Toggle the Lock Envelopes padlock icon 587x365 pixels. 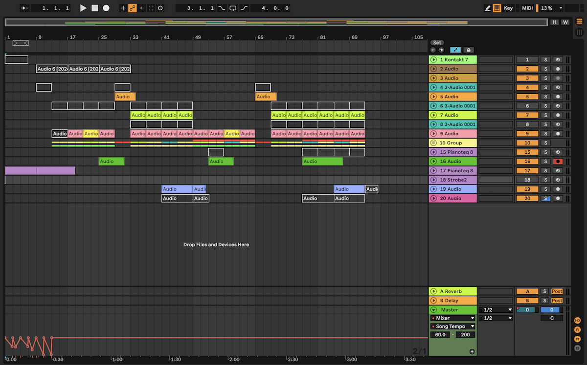[468, 50]
